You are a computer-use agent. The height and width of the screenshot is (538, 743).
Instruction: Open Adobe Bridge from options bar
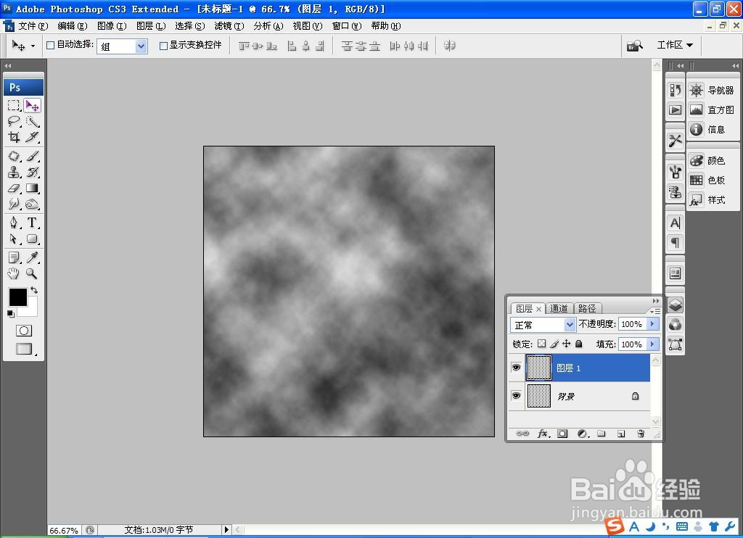click(x=634, y=46)
